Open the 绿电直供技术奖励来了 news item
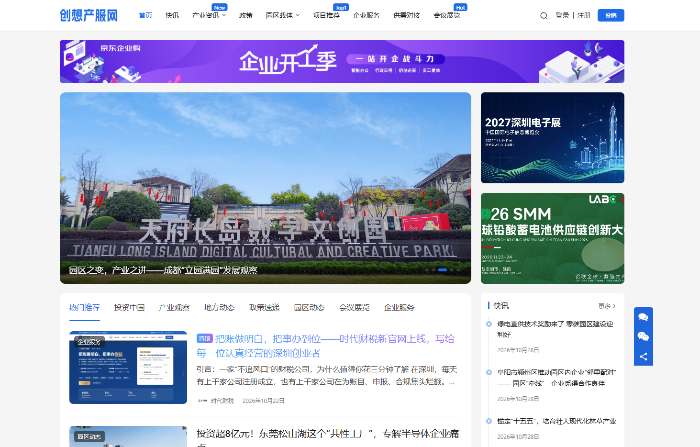700x447 pixels. [555, 329]
